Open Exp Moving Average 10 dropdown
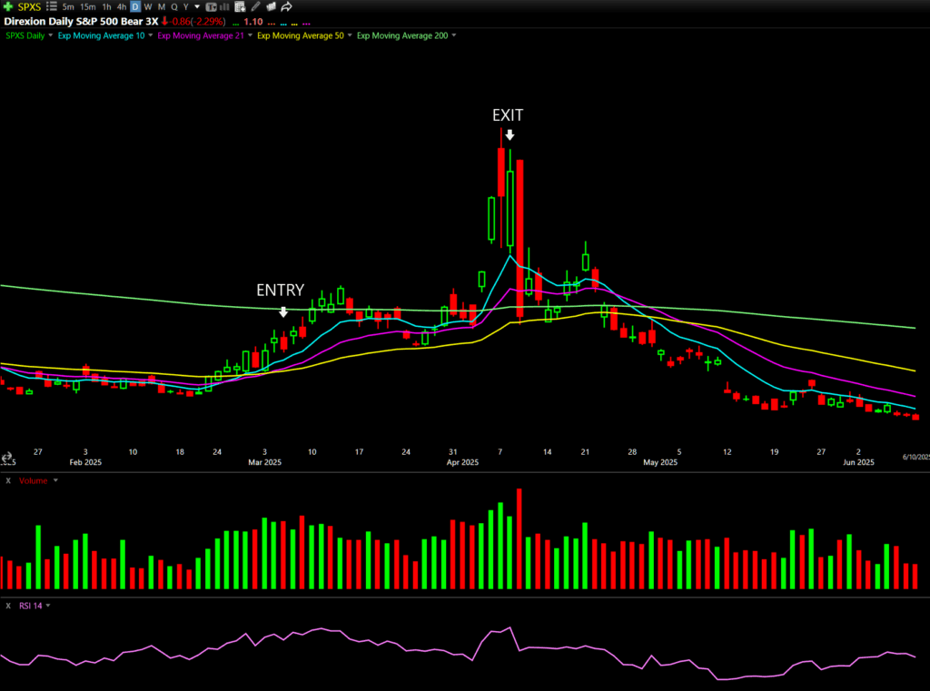Screen dimensions: 930x691 click(151, 35)
